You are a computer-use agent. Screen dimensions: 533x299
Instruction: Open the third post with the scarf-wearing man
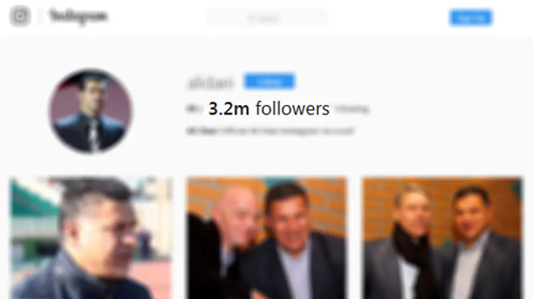point(442,238)
